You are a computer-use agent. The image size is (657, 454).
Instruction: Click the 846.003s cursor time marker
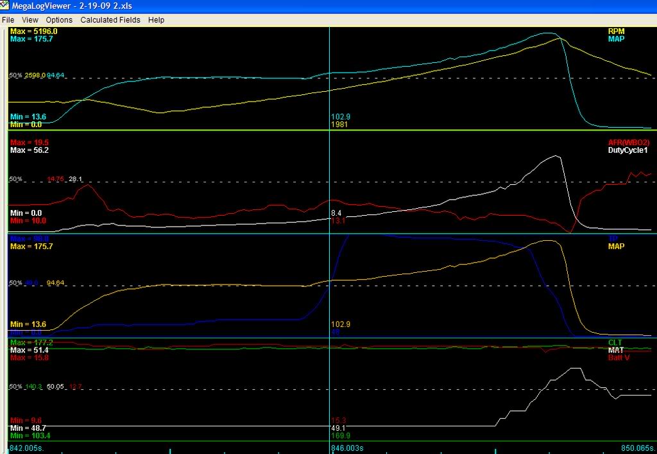347,447
